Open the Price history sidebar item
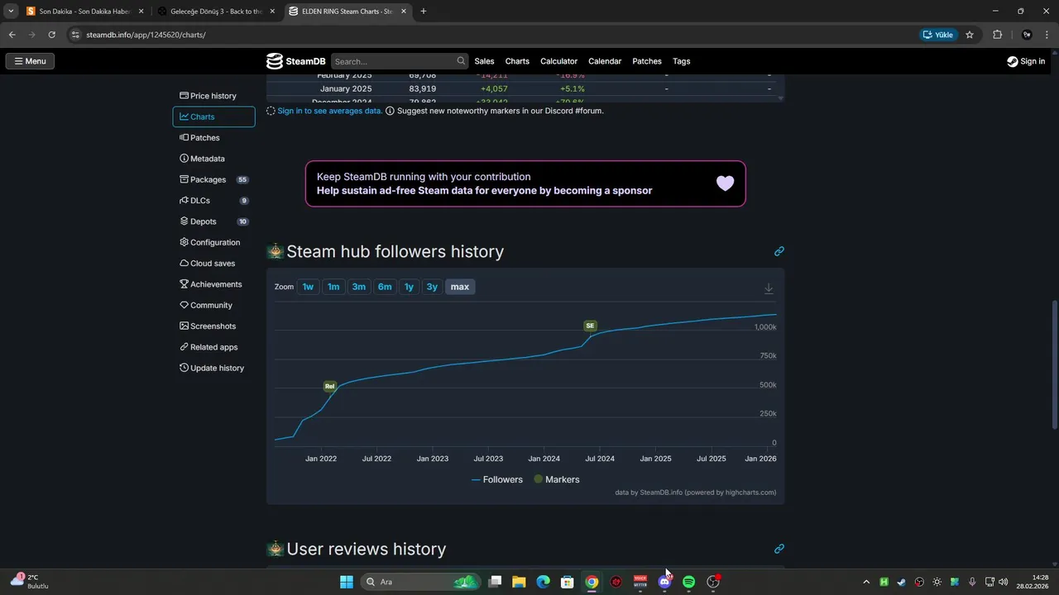Viewport: 1059px width, 595px height. 213,96
